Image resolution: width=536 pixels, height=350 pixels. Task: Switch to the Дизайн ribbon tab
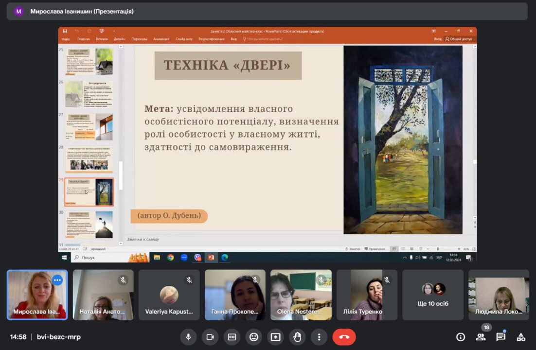(120, 39)
